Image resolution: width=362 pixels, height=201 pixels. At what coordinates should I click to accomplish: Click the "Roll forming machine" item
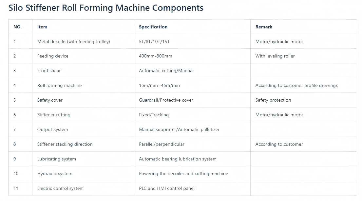pyautogui.click(x=59, y=85)
